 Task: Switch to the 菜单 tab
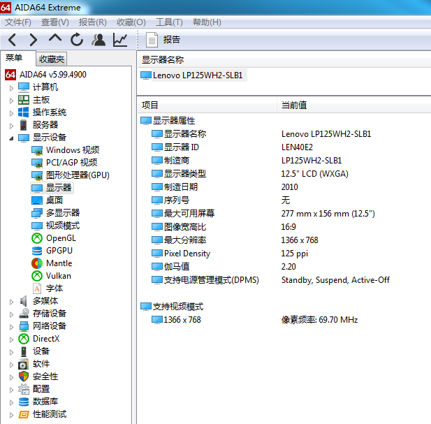coord(14,58)
